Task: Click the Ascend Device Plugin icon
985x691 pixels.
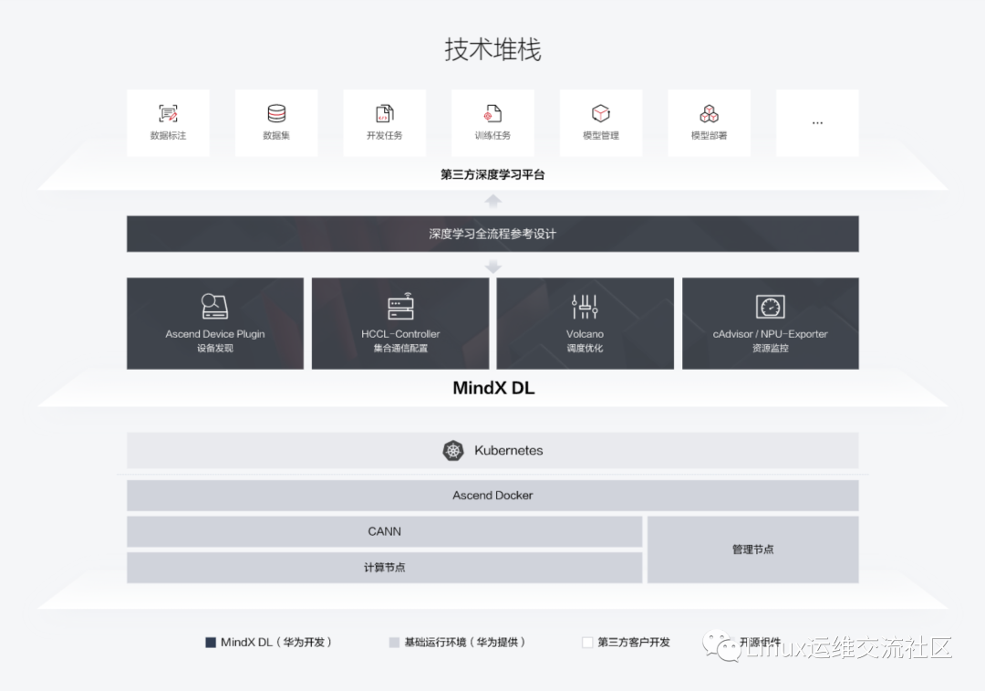Action: pos(215,307)
